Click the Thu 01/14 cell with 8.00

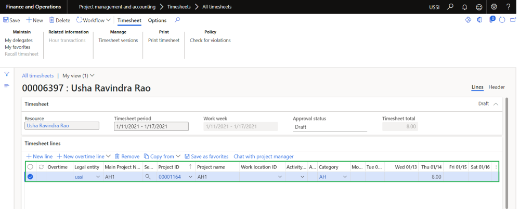(x=431, y=177)
